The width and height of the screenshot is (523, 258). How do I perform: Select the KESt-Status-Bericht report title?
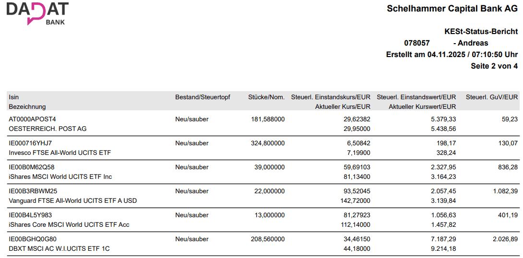tap(481, 32)
